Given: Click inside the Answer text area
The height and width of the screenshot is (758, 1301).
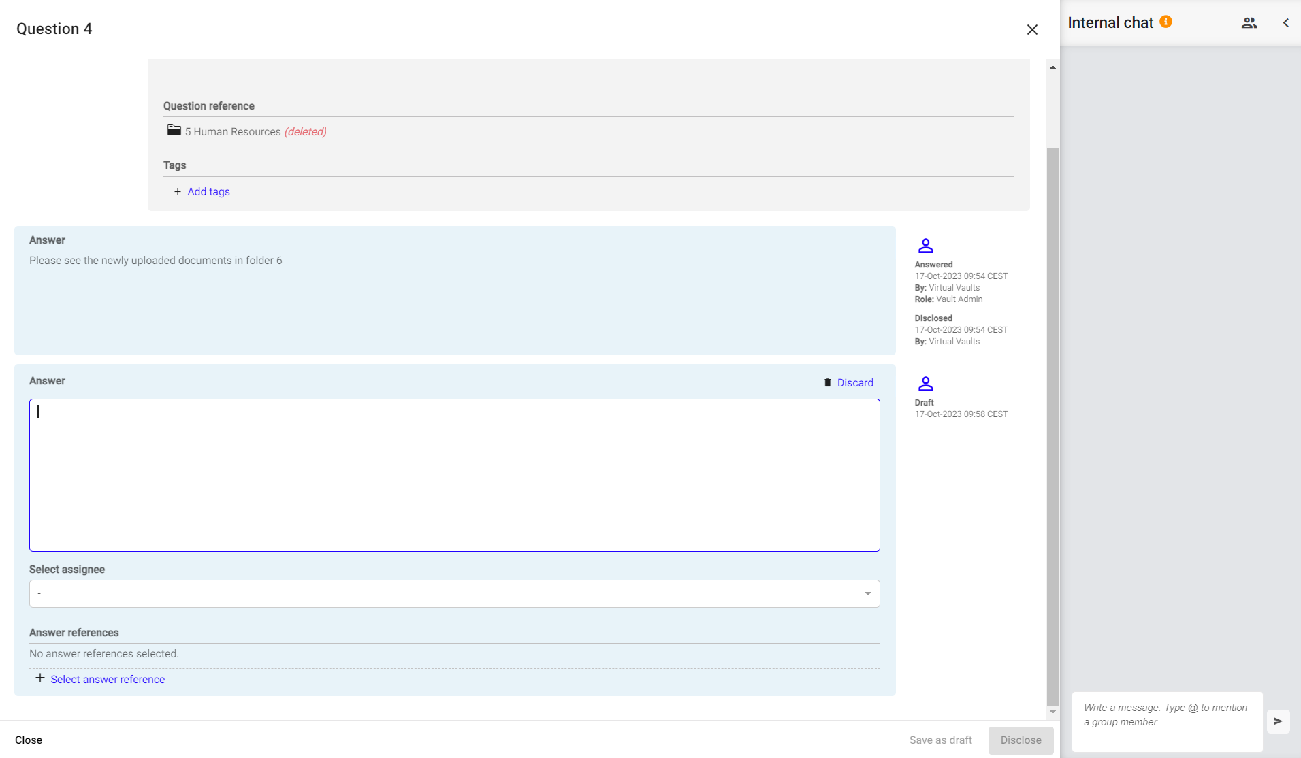Looking at the screenshot, I should point(454,475).
